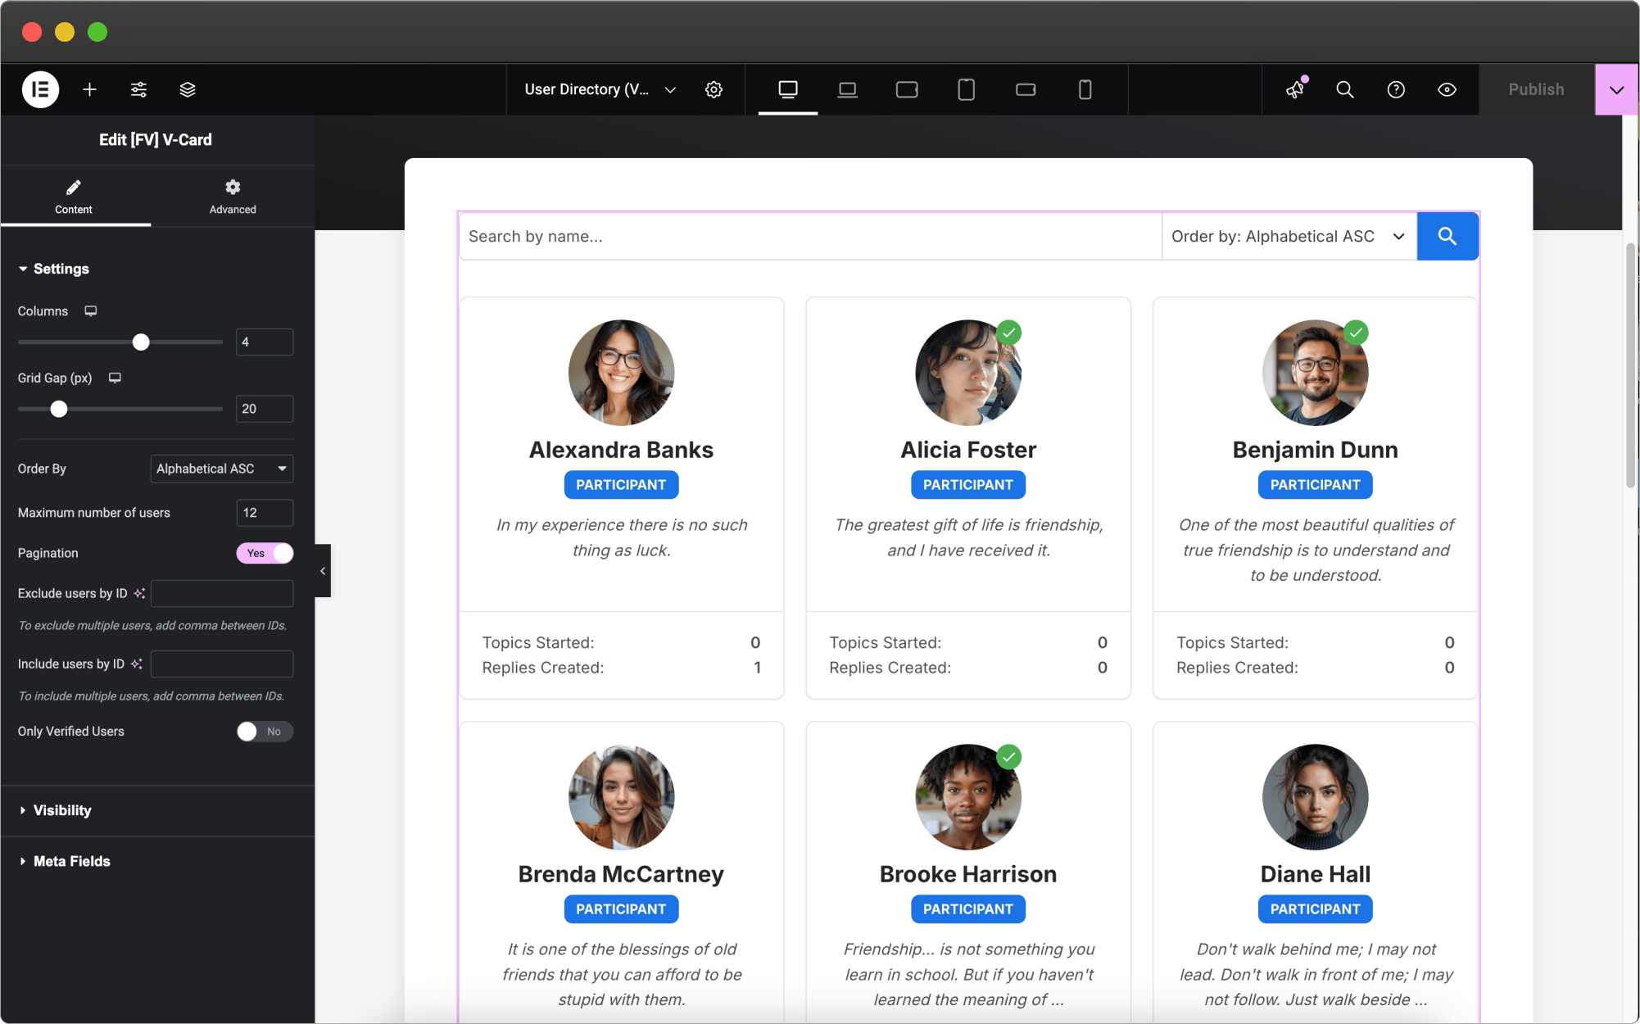
Task: Switch to laptop preview mode
Action: (x=848, y=89)
